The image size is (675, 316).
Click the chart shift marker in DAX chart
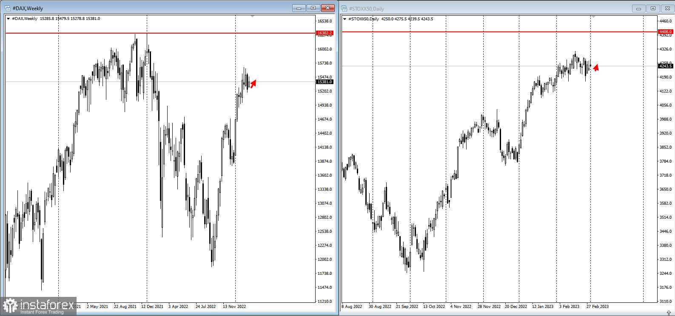pos(252,16)
